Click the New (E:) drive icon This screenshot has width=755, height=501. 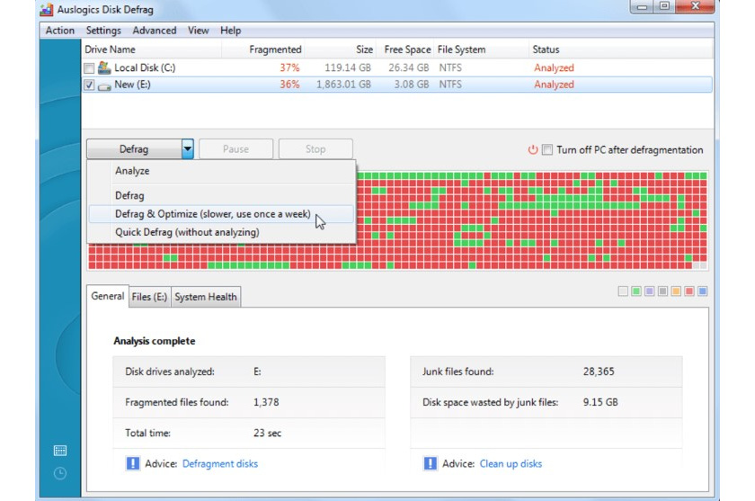(x=104, y=85)
